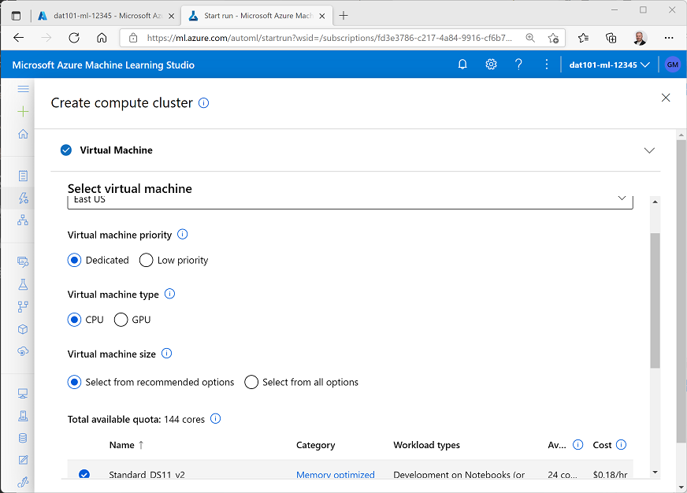The image size is (687, 493).
Task: Uncheck the Standard_DS11_v2 row checkbox
Action: point(84,474)
